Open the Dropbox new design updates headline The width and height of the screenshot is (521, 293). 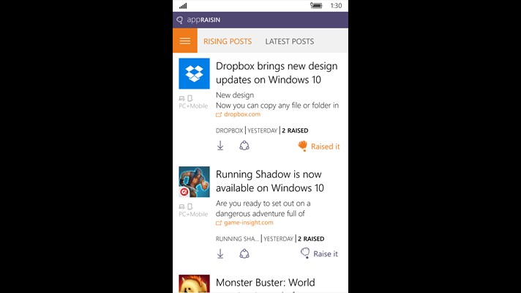(277, 73)
